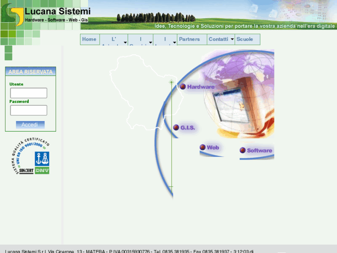Screen dimensions: 337x253
Task: Expand the L' Azienda dropdown arrow
Action: click(x=125, y=42)
